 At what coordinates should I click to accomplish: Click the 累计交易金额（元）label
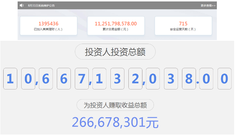[115, 29]
